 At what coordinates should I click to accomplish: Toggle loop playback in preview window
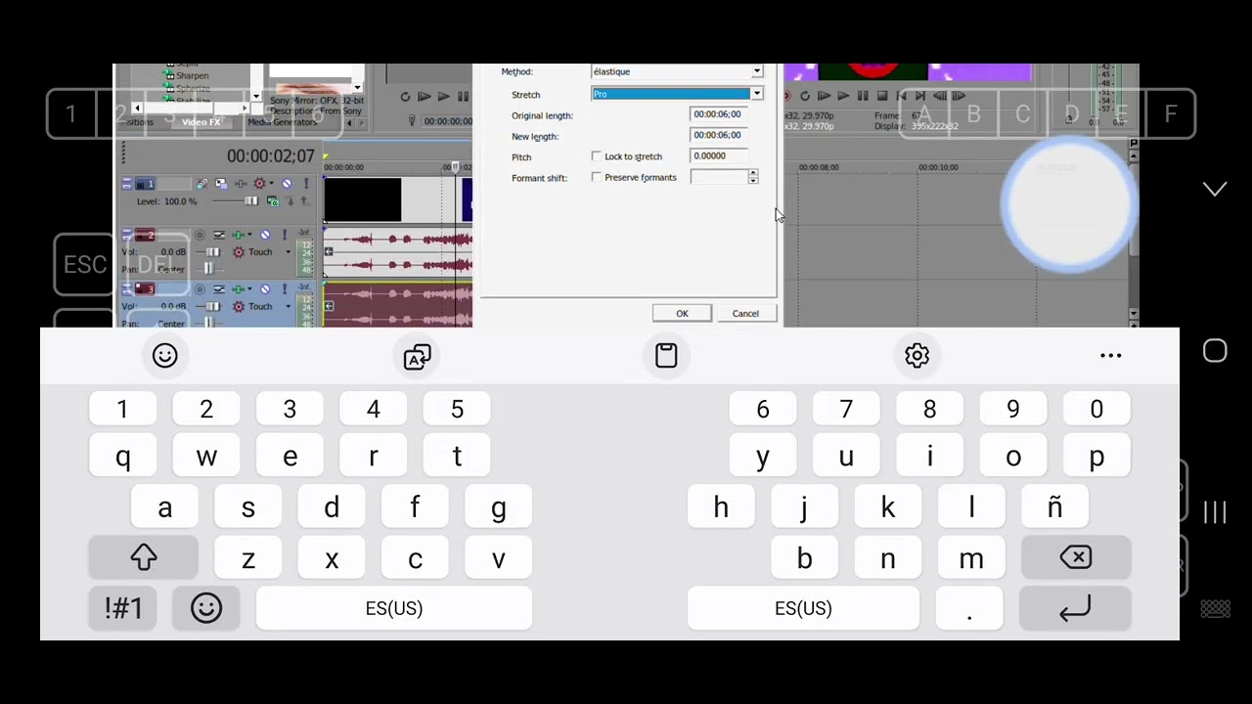805,96
